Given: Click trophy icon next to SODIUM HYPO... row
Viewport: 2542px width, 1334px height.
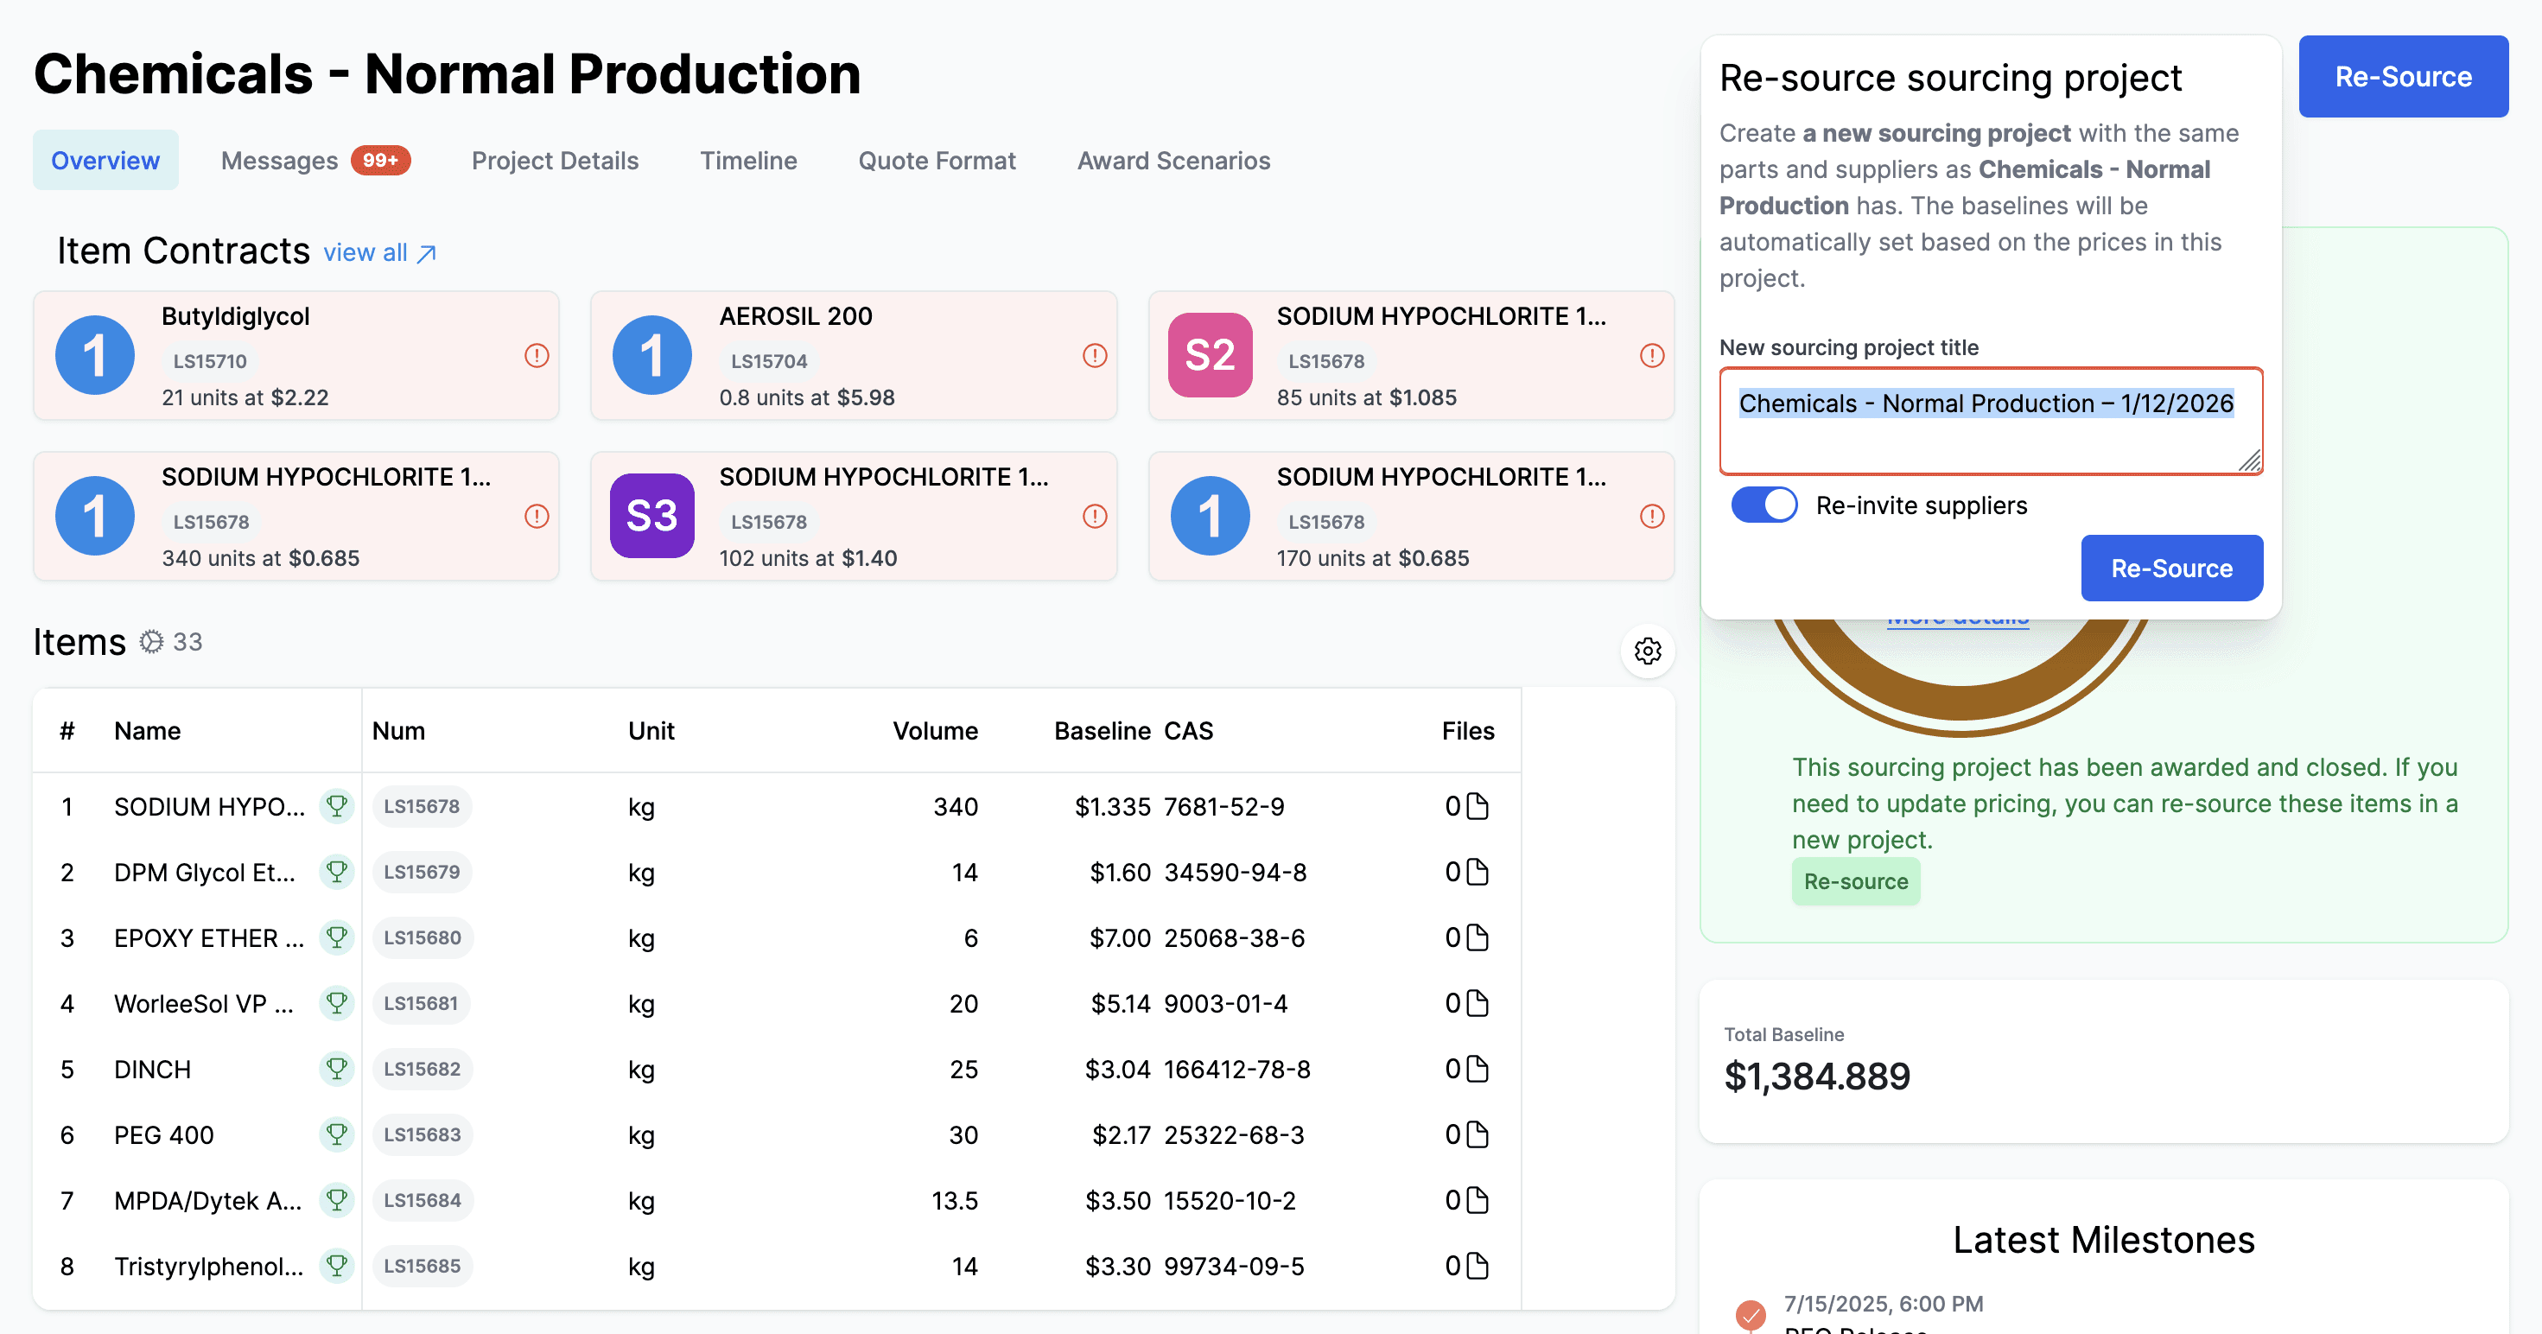Looking at the screenshot, I should pos(336,806).
